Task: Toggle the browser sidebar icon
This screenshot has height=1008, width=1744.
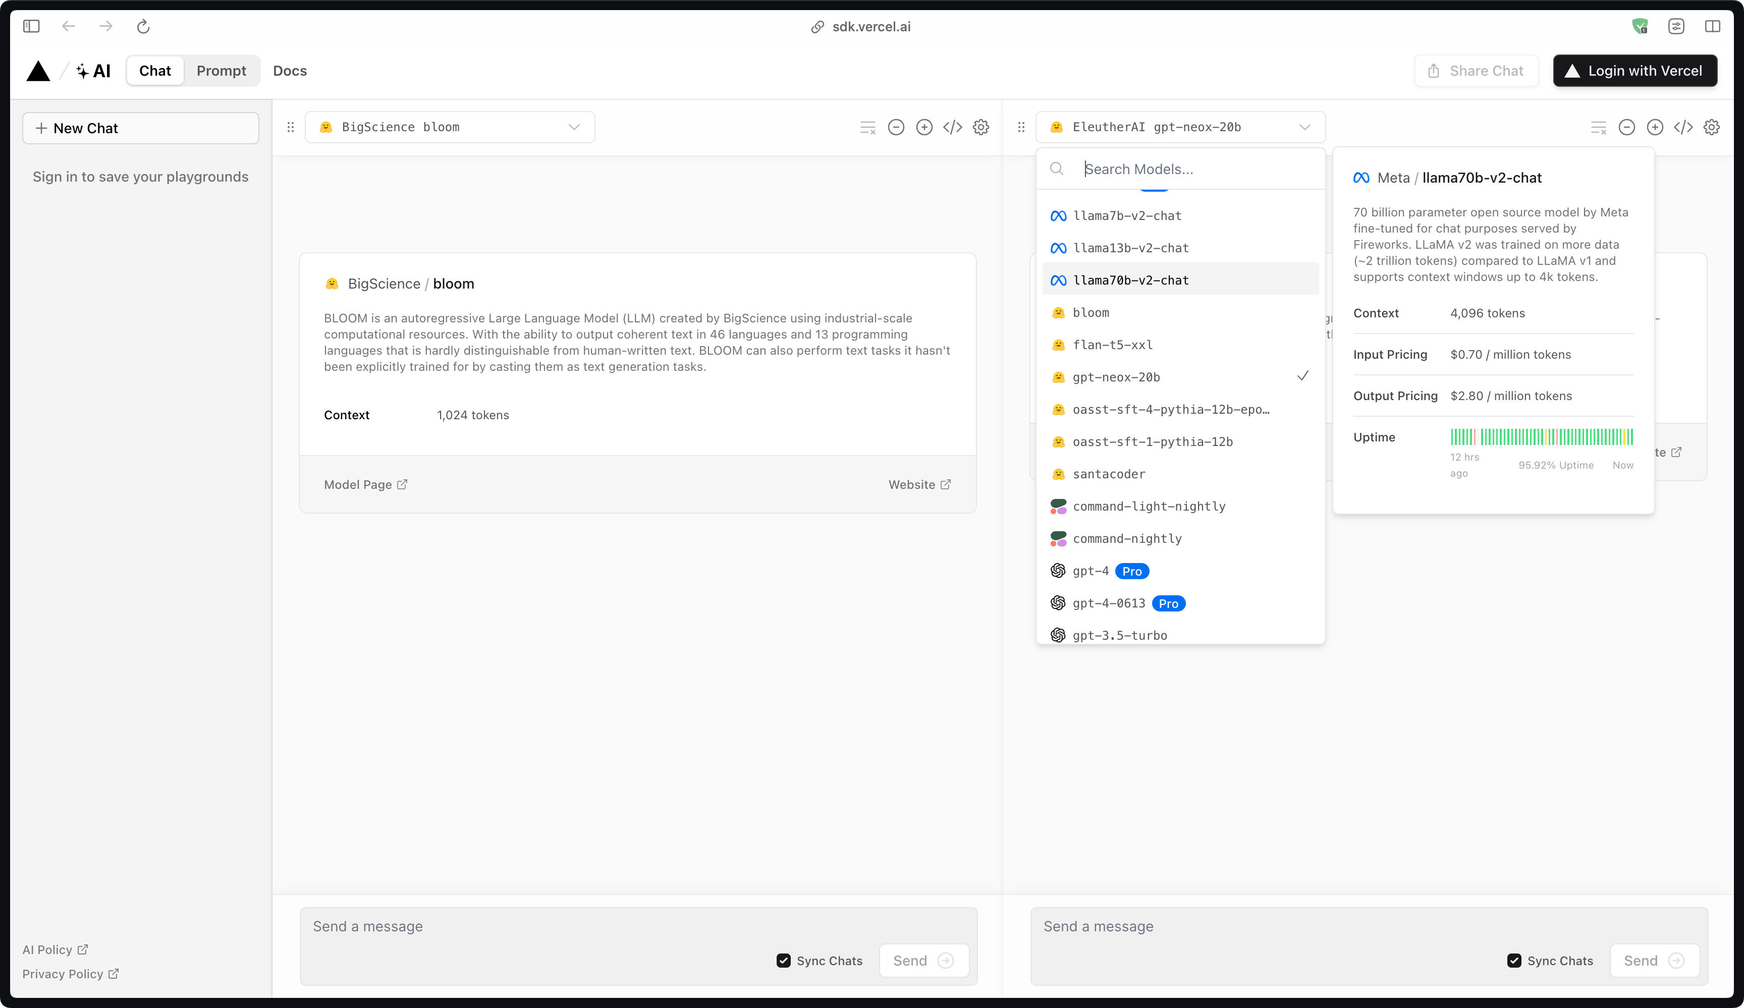Action: point(31,26)
